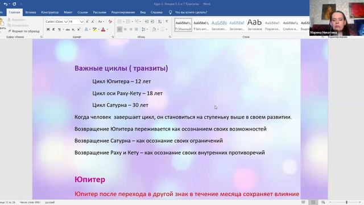This screenshot has height=205, width=364.
Task: Justify the text
Action: pyautogui.click(x=136, y=29)
